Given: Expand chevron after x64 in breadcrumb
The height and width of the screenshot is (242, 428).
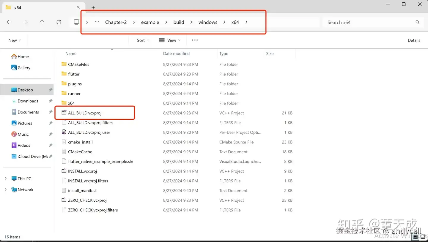Looking at the screenshot, I should click(246, 22).
